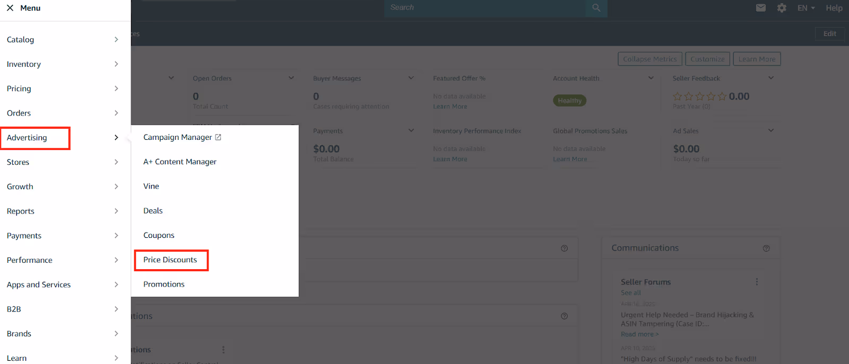
Task: Expand the Apps and Services chevron
Action: [x=116, y=285]
